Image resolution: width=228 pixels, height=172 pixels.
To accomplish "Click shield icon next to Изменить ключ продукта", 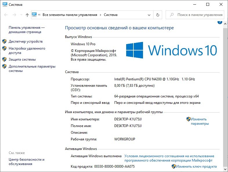I will [x=174, y=166].
